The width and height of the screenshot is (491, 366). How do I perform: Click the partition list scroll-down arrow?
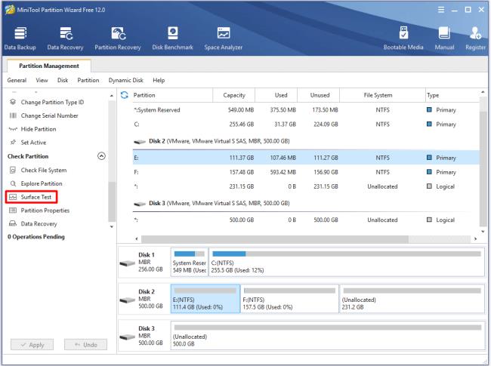483,232
